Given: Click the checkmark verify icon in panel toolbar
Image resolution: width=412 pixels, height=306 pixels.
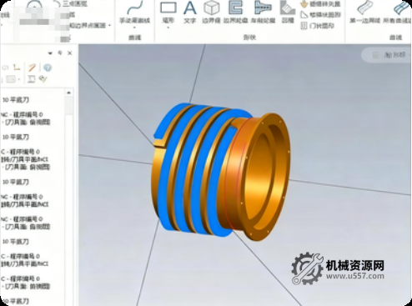Looking at the screenshot, I should (x=43, y=79).
